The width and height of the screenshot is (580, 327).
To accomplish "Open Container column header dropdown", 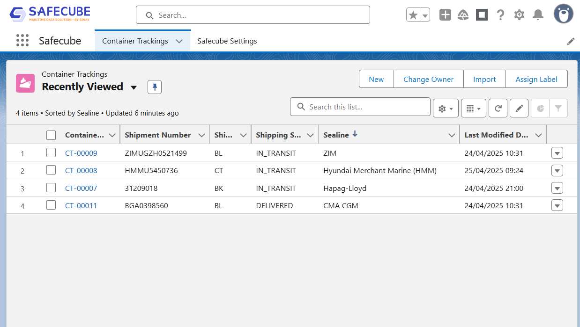I will point(112,135).
